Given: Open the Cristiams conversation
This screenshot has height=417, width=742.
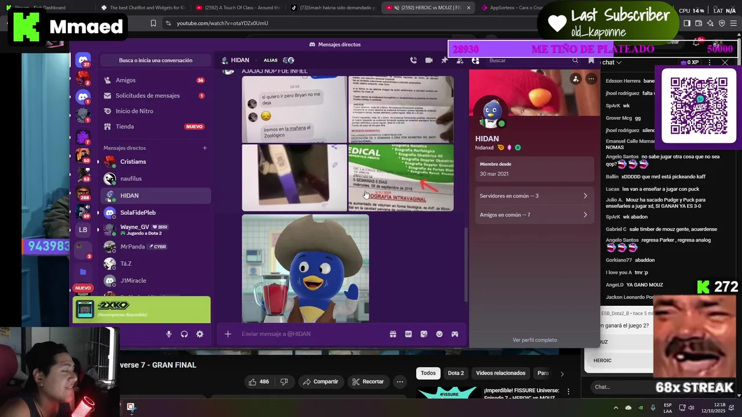Looking at the screenshot, I should click(155, 162).
